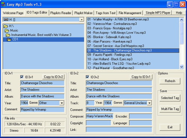The image size is (187, 138).
Task: Select 06 - Alan Parsons - Hawkeye.mp3
Action: 133,42
